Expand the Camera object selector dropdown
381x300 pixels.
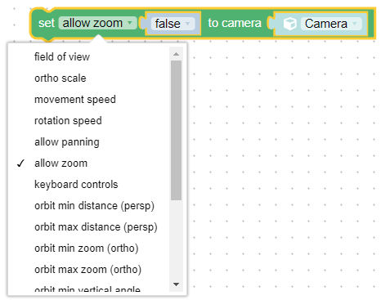point(331,24)
